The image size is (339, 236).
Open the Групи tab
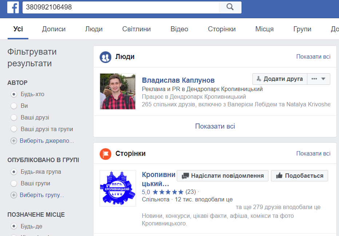point(302,29)
